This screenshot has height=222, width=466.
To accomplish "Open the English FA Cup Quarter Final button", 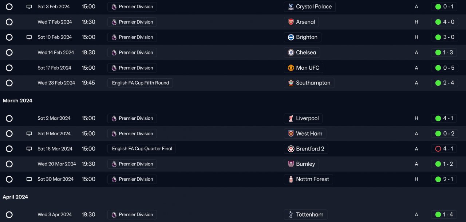I will point(142,149).
